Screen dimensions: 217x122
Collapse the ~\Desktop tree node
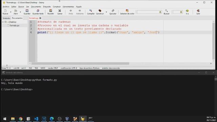click(x=3, y=22)
